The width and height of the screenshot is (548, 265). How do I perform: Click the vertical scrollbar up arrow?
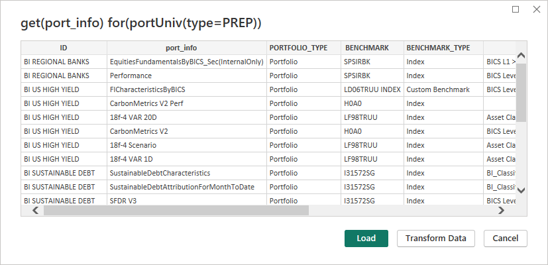(521, 56)
